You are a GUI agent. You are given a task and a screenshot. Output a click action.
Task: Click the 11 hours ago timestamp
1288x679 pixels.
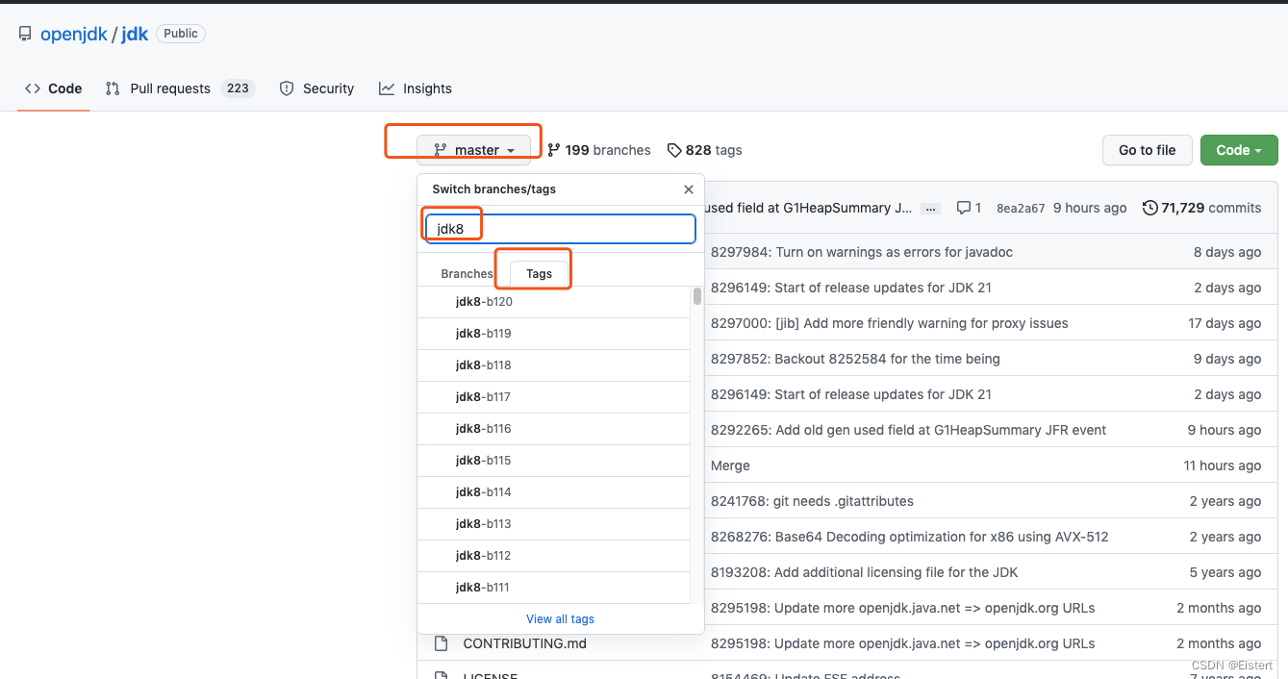coord(1223,465)
